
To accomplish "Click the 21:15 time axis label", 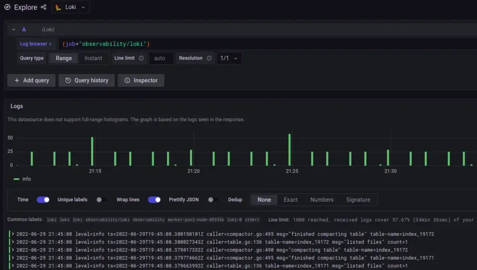I will [x=95, y=171].
